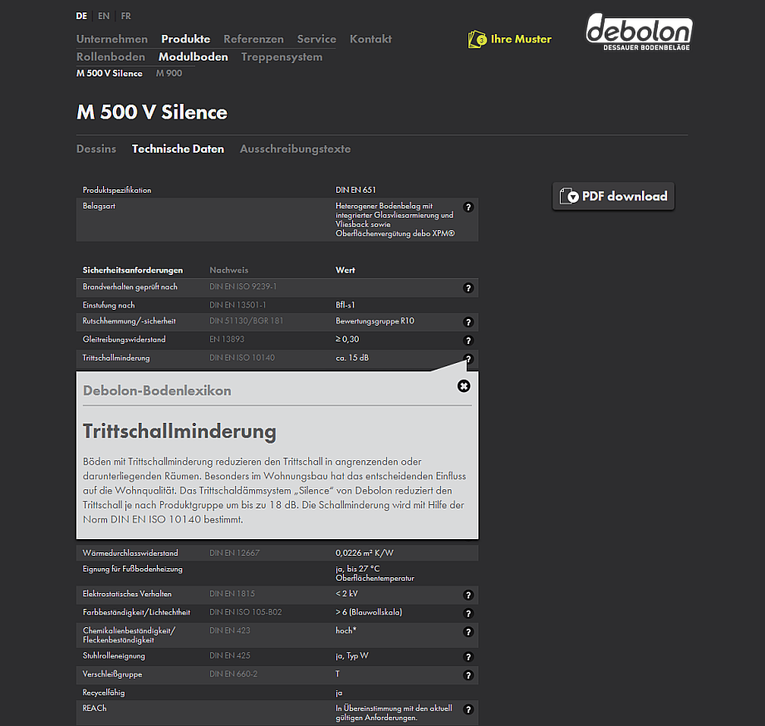Go to Rollenboden submenu
This screenshot has height=726, width=765.
point(110,57)
